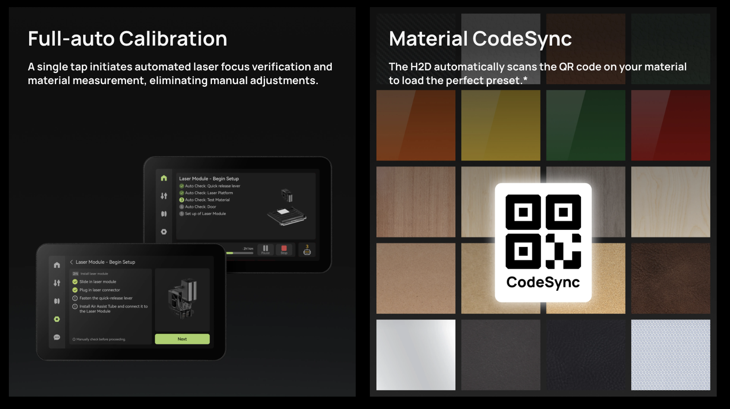Click the green check beside Plug in laser connector
This screenshot has height=409, width=730.
pos(75,290)
